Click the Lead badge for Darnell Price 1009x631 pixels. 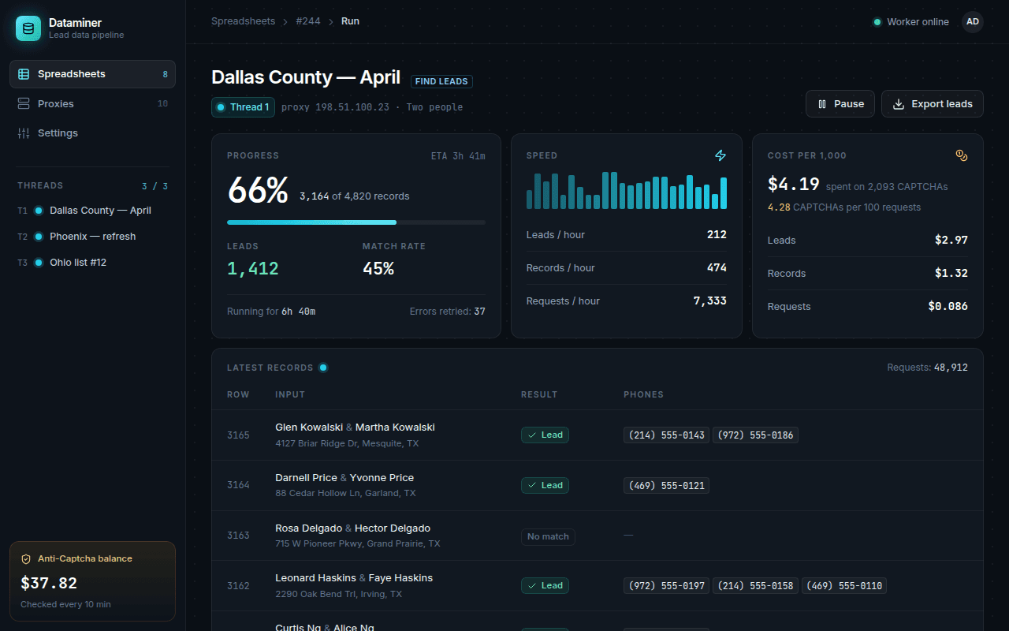[x=545, y=485]
